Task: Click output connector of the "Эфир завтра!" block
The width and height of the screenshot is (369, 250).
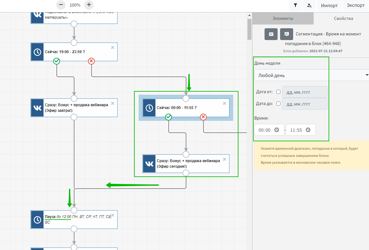Action: (x=74, y=117)
